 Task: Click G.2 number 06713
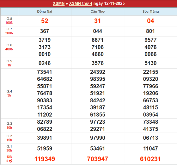150,138
